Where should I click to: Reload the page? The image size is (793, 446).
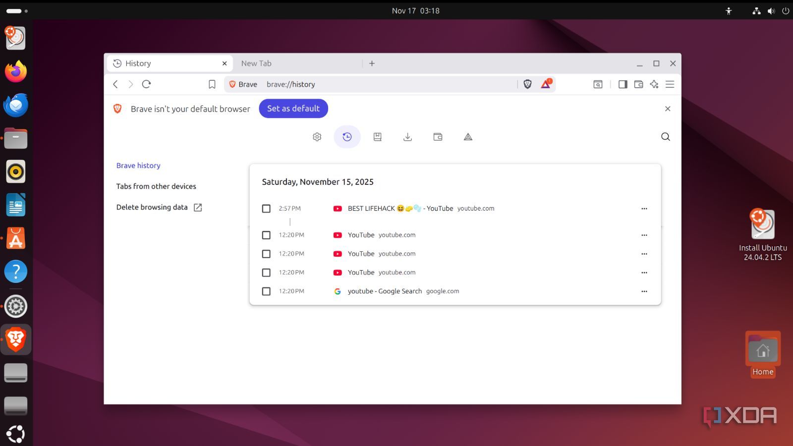click(x=146, y=84)
